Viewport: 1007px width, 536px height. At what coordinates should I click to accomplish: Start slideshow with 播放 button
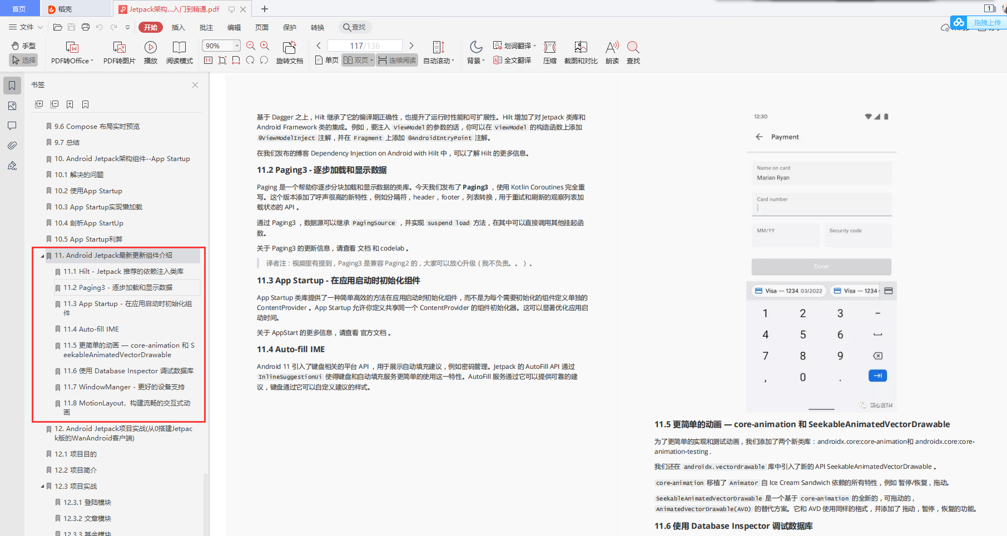click(151, 53)
